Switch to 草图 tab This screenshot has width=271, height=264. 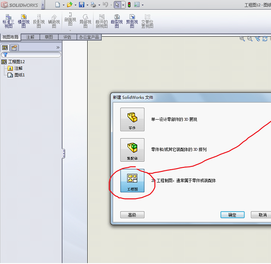[49, 37]
